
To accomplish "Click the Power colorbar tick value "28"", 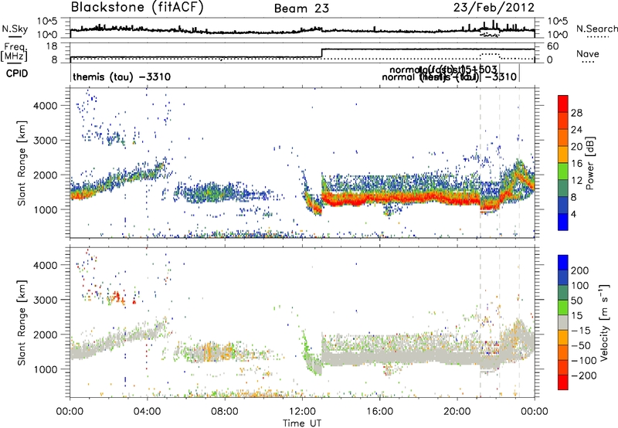I will coord(576,113).
